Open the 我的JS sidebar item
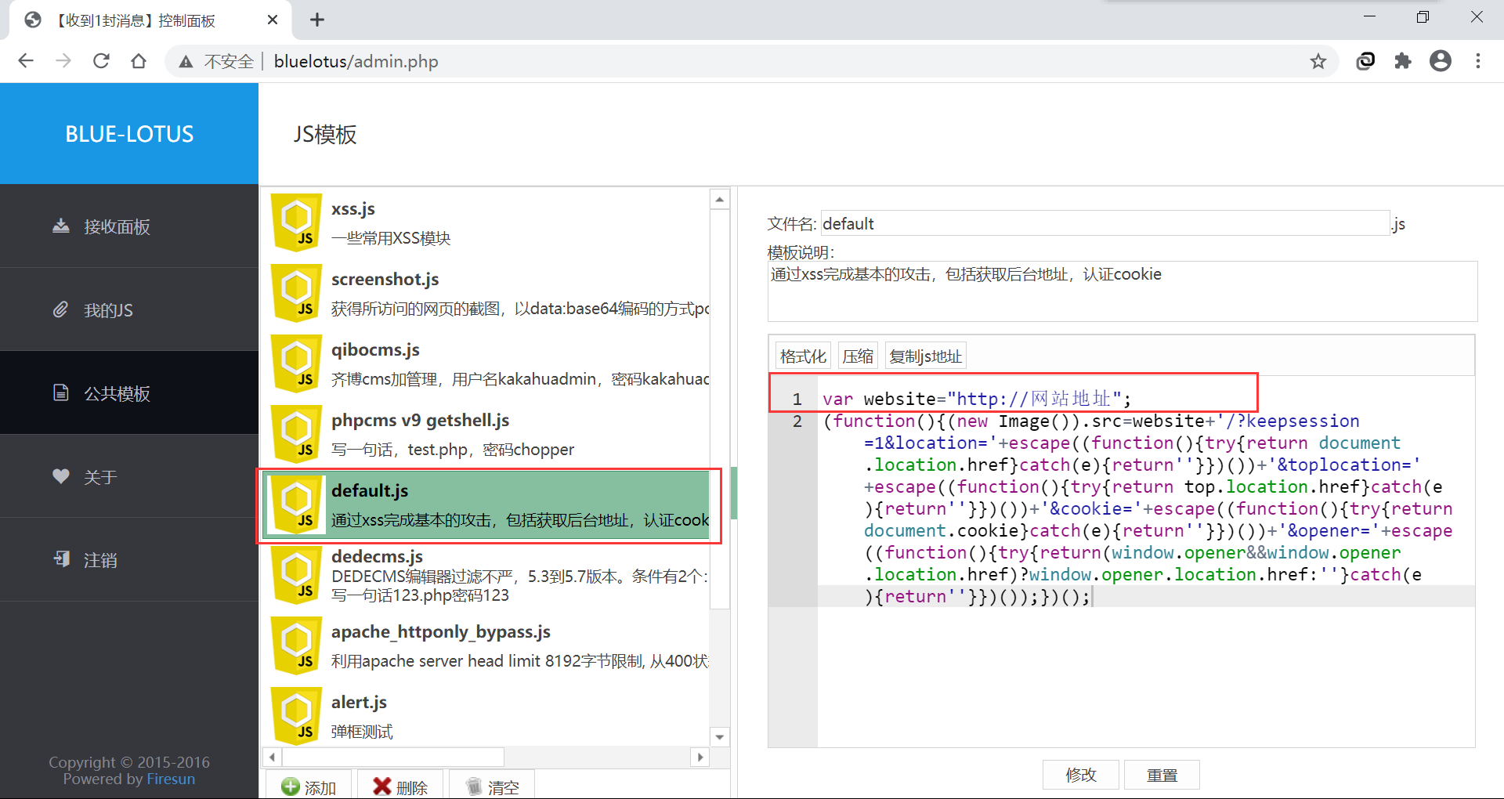1504x799 pixels. (129, 309)
